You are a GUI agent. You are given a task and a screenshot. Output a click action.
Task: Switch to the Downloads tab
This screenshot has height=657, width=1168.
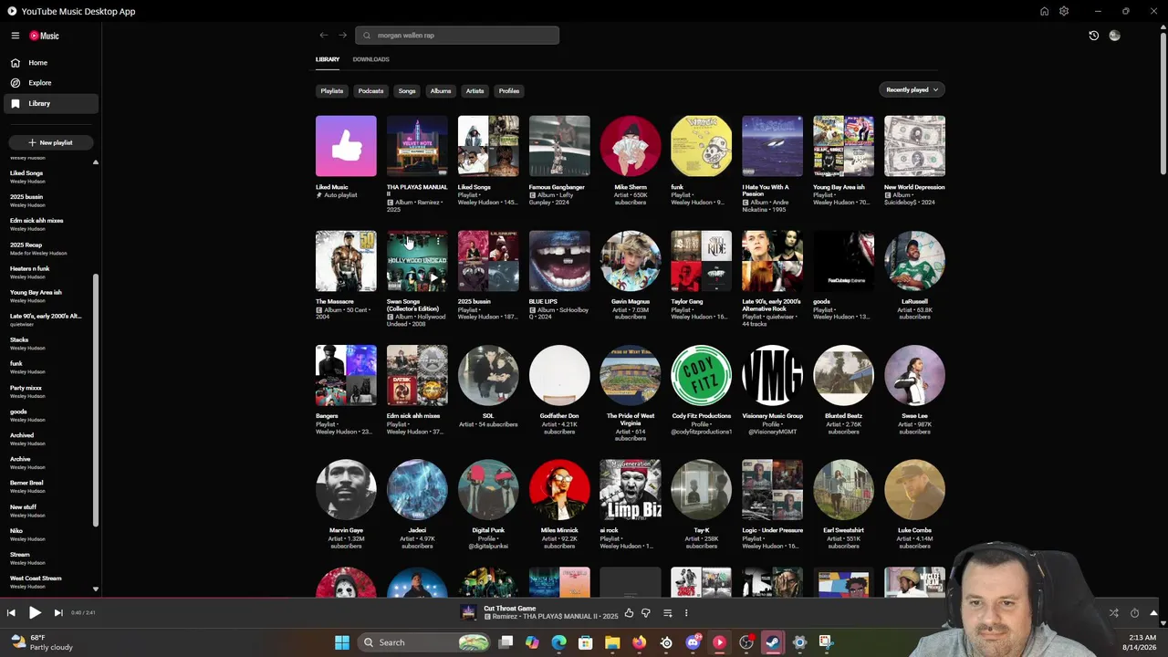[x=370, y=59]
